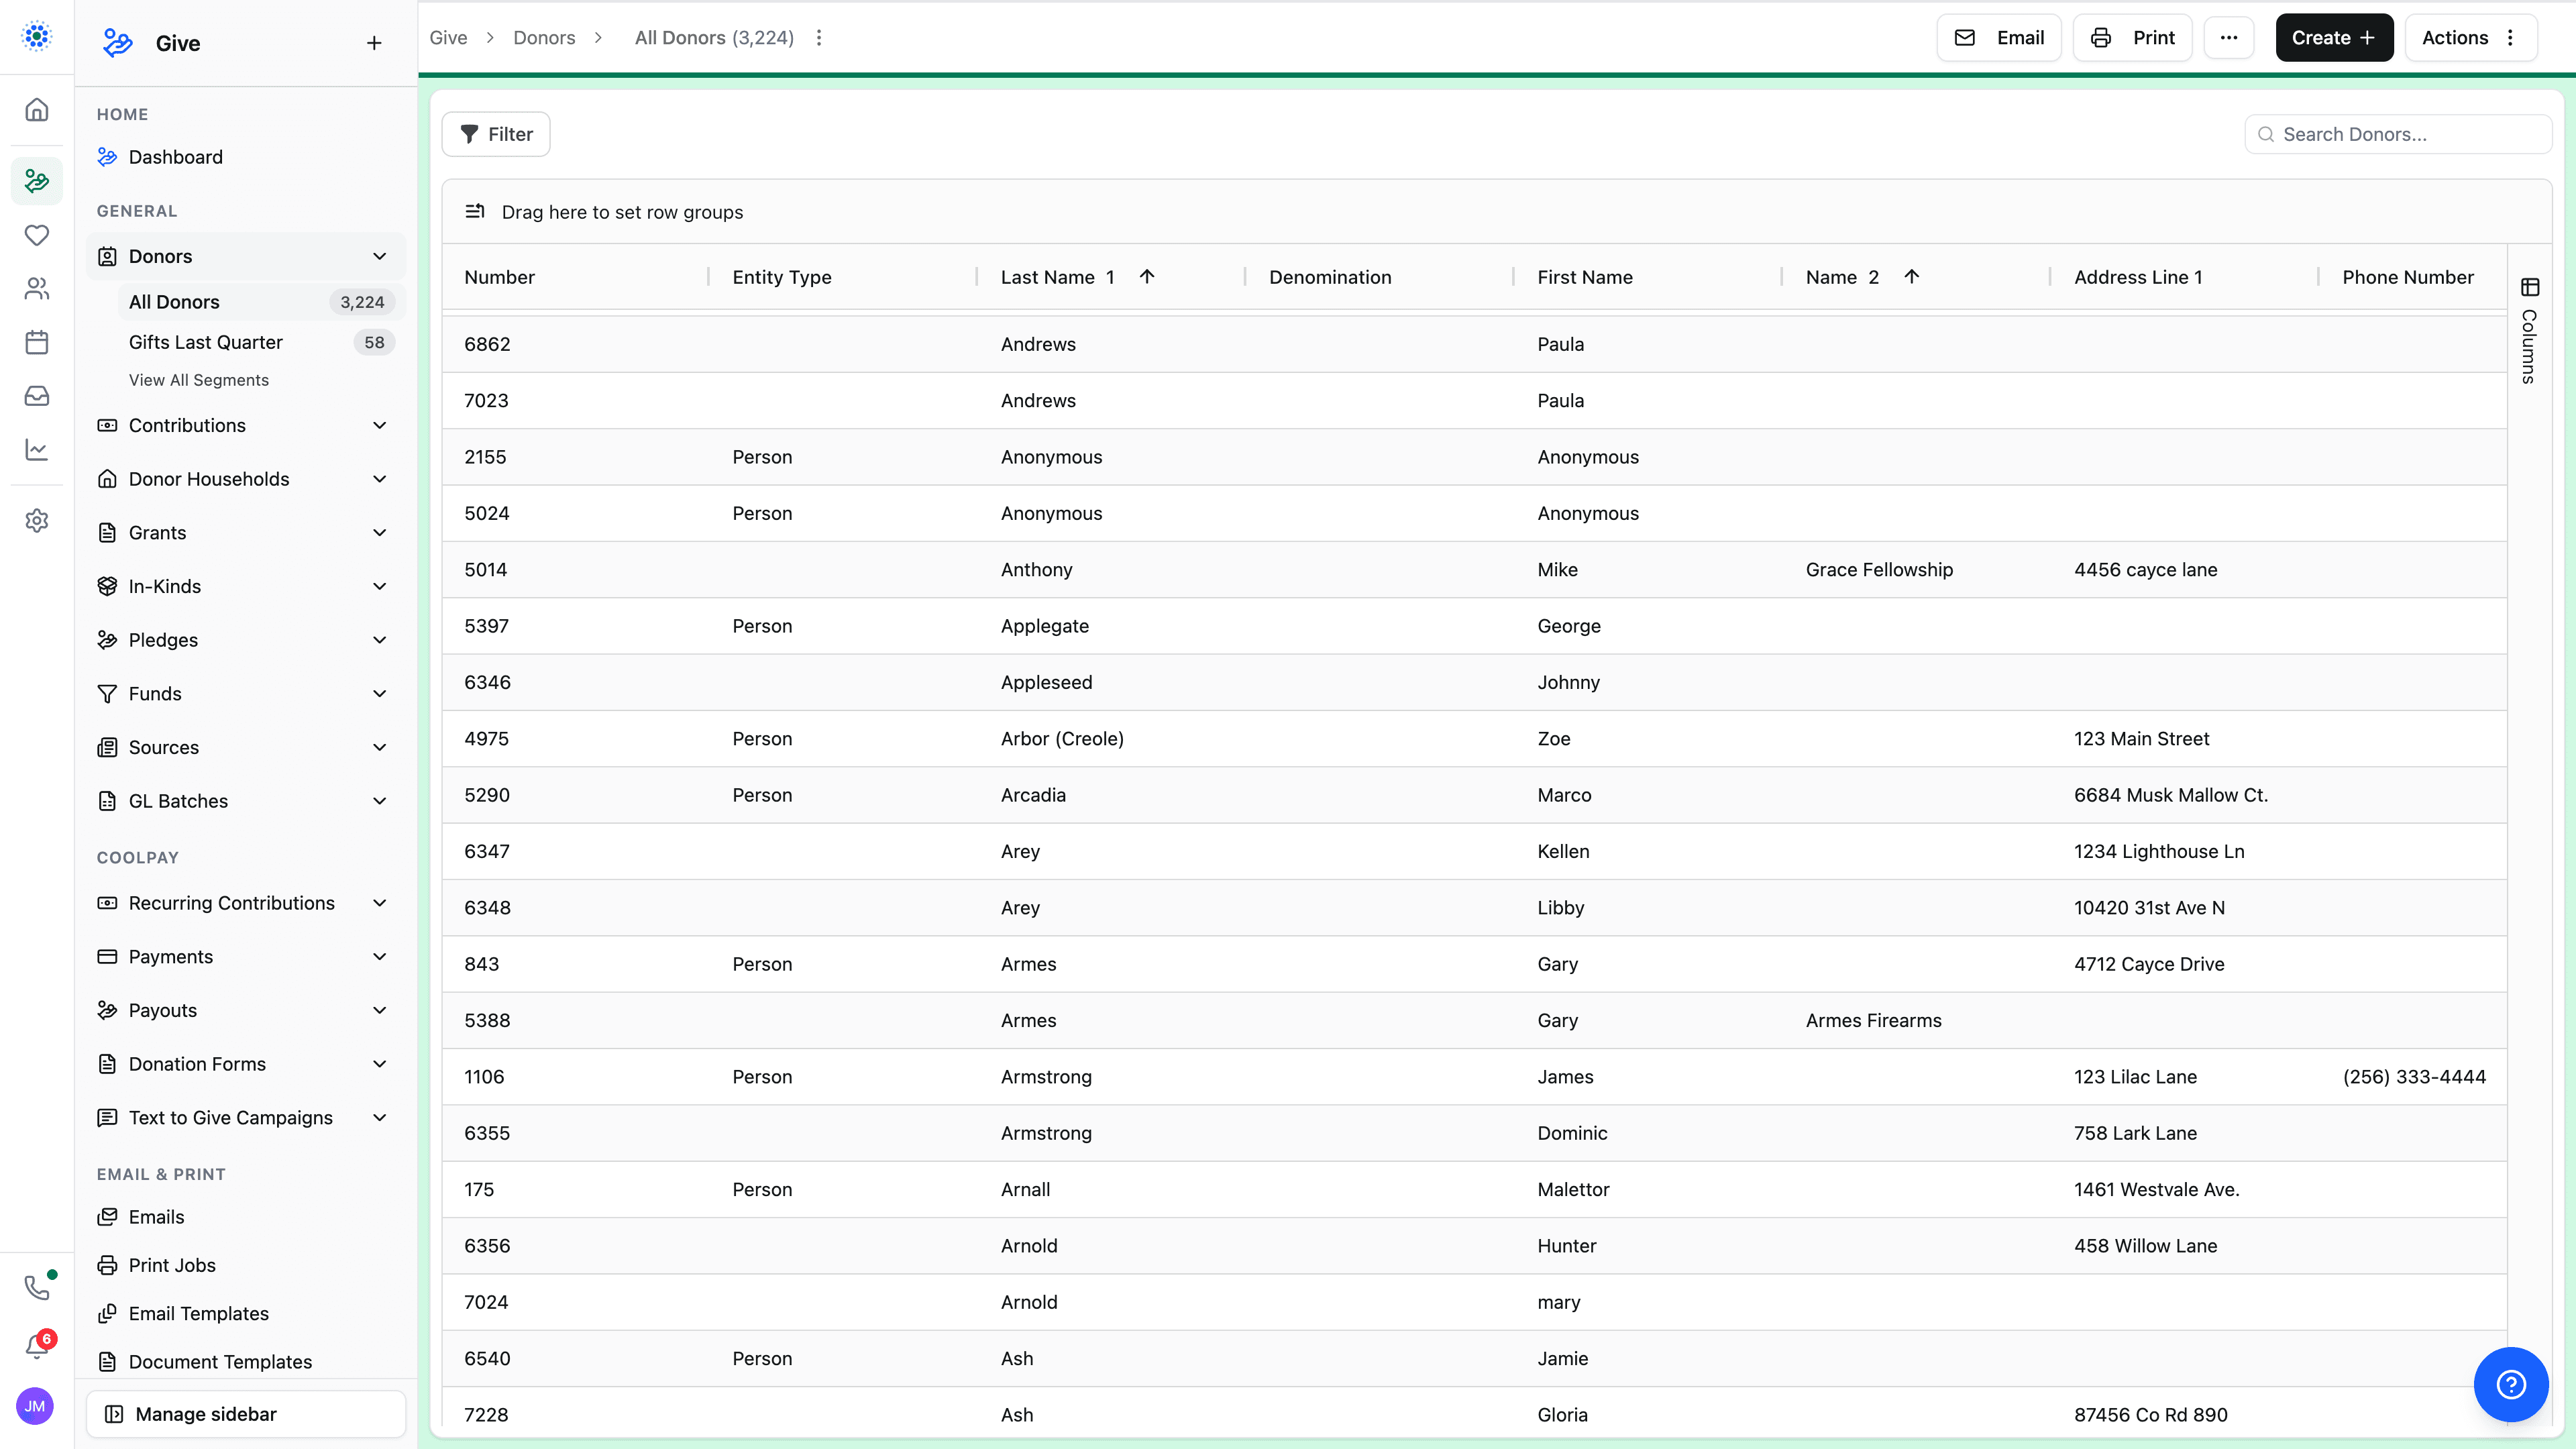Click the Email button in header

(x=1999, y=38)
